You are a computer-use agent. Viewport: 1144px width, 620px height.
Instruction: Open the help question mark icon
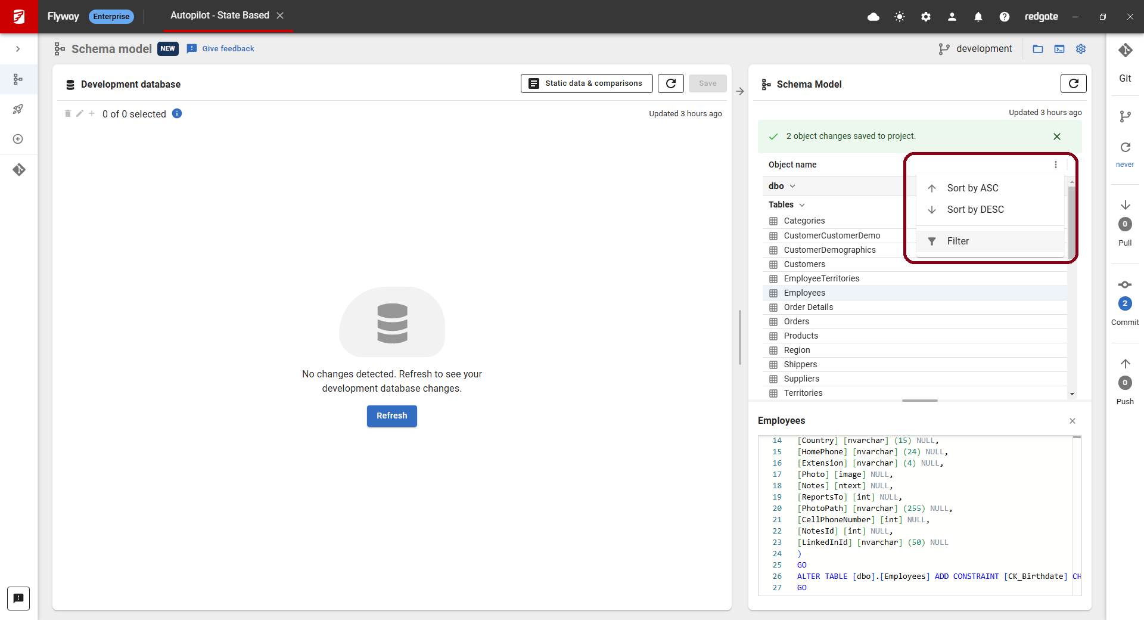pyautogui.click(x=1005, y=17)
